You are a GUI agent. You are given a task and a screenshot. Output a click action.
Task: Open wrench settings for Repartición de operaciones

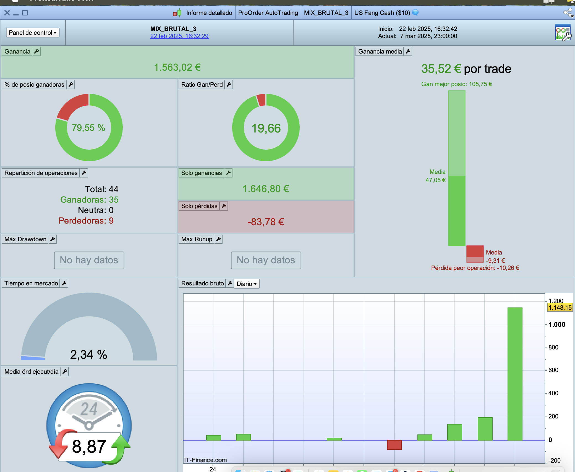[84, 173]
